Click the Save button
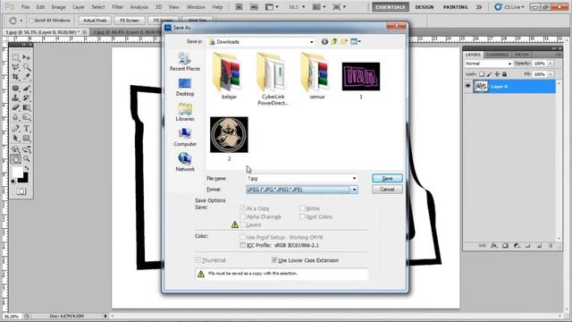The width and height of the screenshot is (572, 322). [387, 178]
